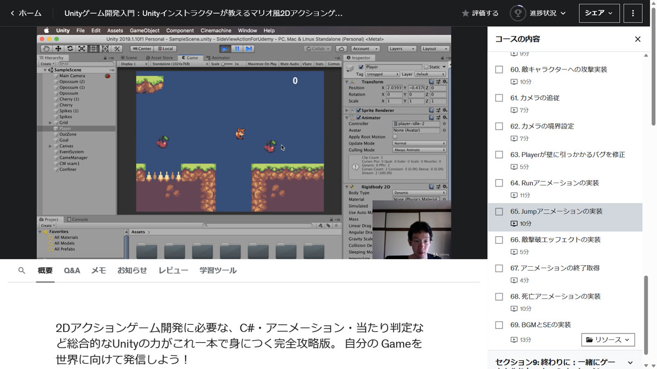Open the 評価する rating link
Screen dimensions: 657x369
(480, 13)
